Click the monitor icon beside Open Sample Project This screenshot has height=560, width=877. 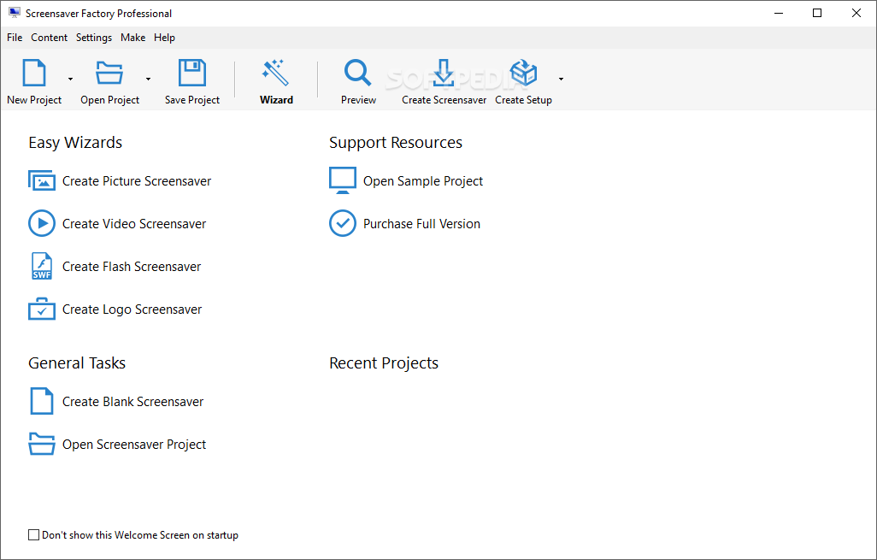[343, 180]
